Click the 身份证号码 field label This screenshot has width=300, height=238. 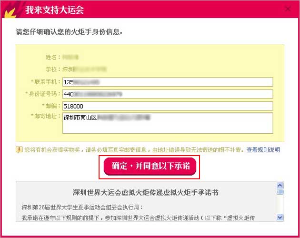[x=43, y=94]
